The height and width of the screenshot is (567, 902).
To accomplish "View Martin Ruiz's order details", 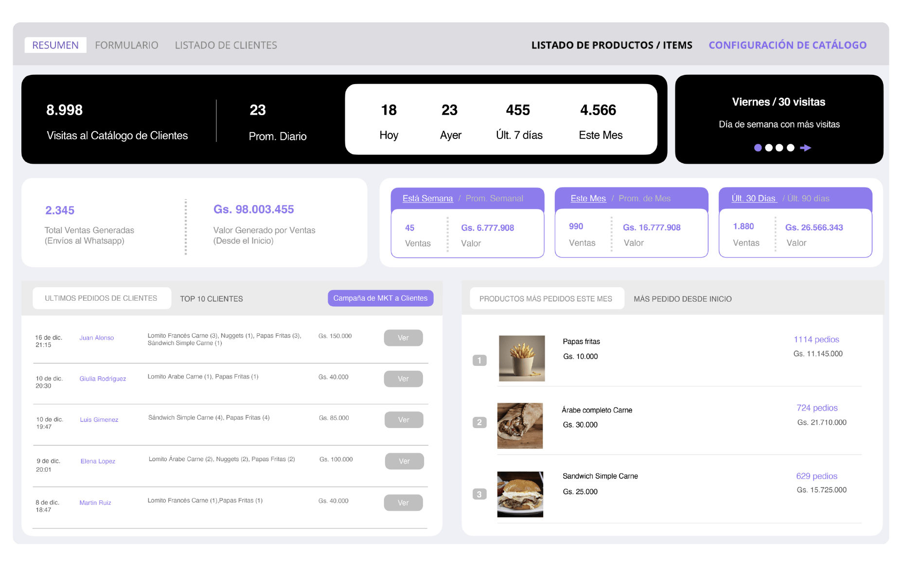I will pos(403,503).
